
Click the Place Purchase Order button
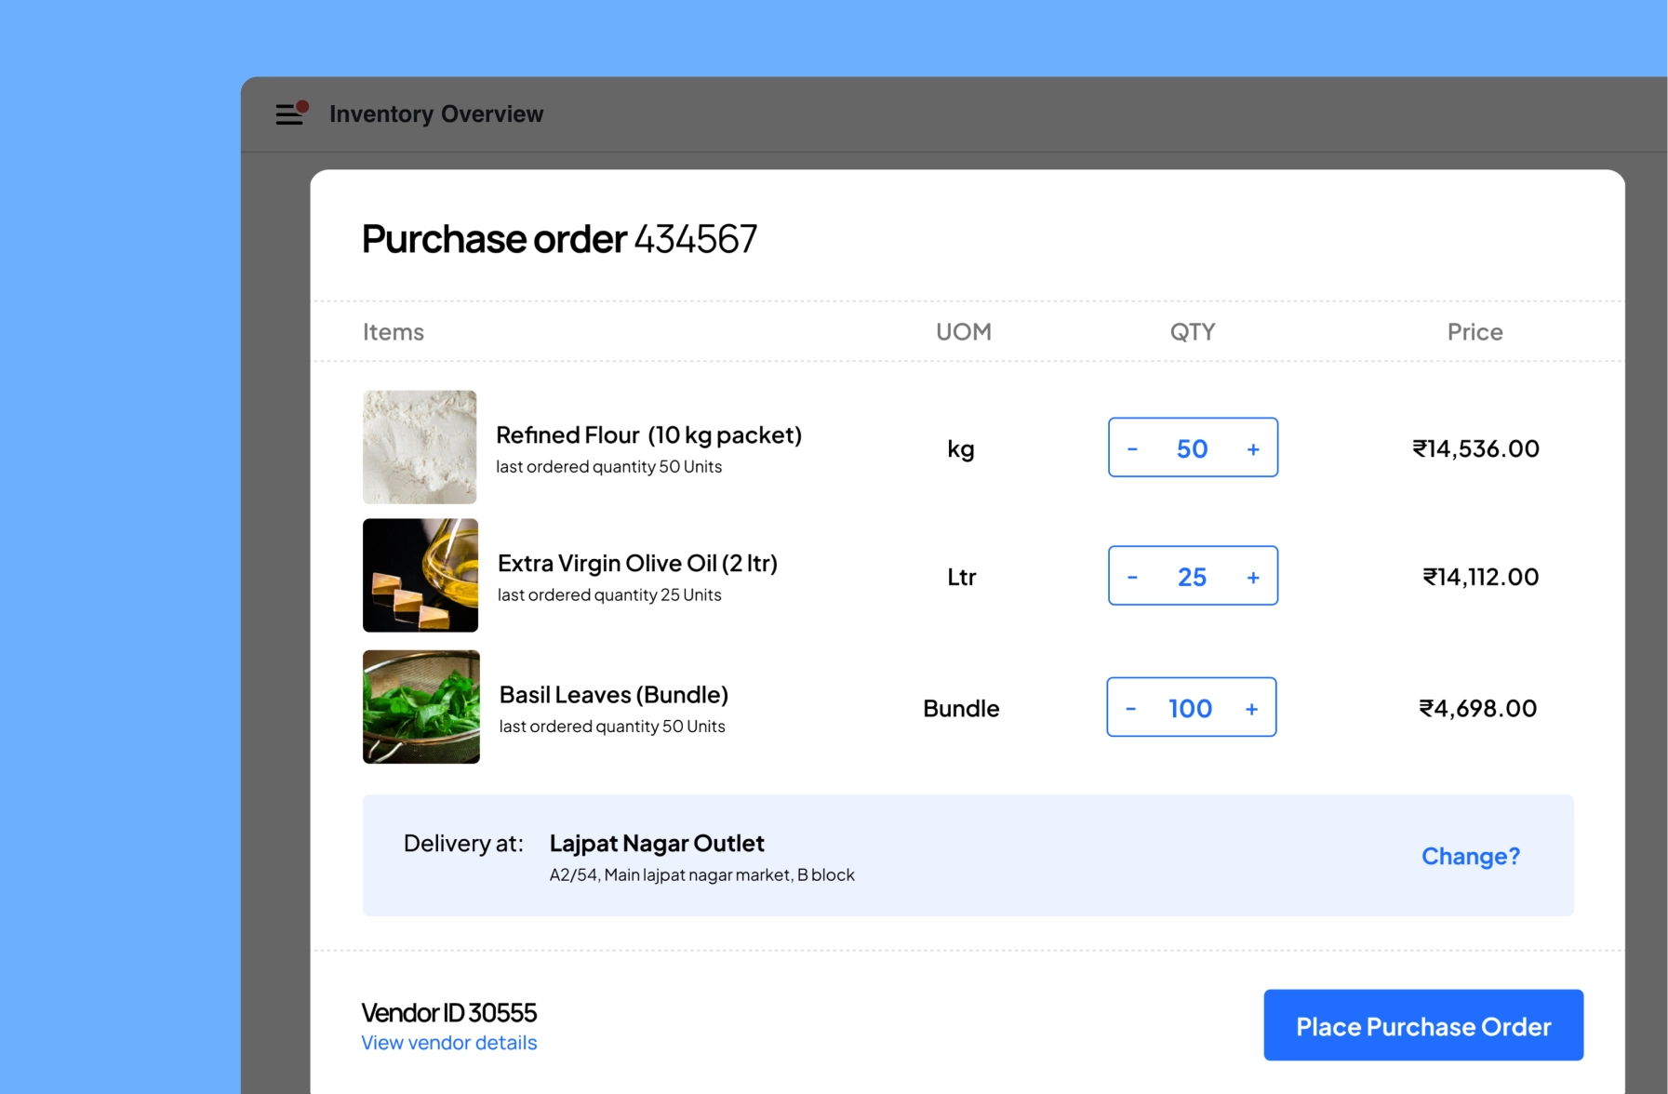(1422, 1025)
